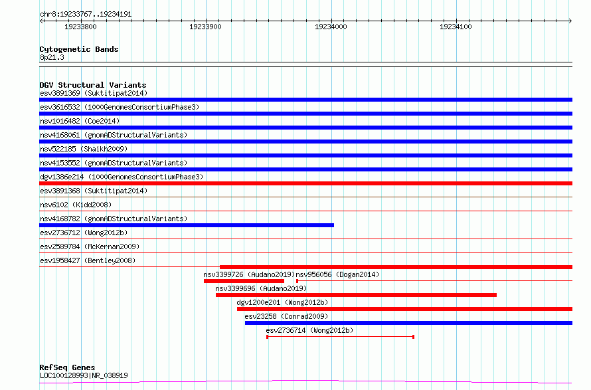Click the thin line under esv3891368
The width and height of the screenshot is (591, 390).
click(305, 197)
